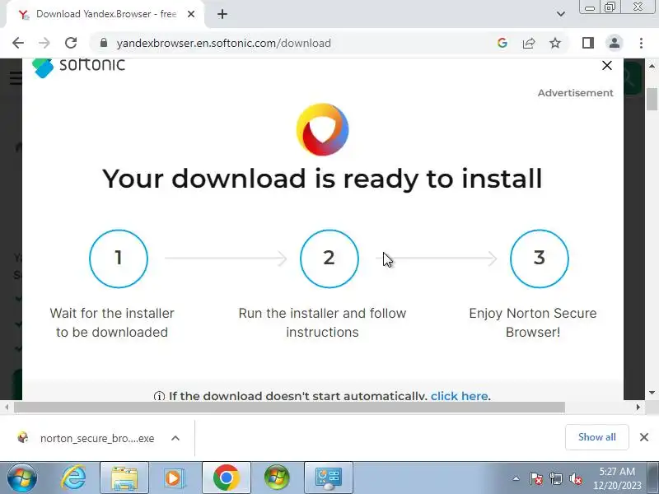Viewport: 659px width, 494px height.
Task: Open the control panel taskbar icon
Action: [x=329, y=478]
